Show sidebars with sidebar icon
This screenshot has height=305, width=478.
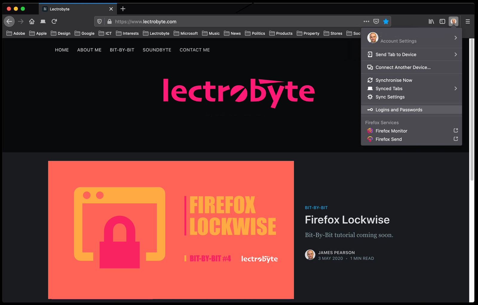pyautogui.click(x=442, y=21)
